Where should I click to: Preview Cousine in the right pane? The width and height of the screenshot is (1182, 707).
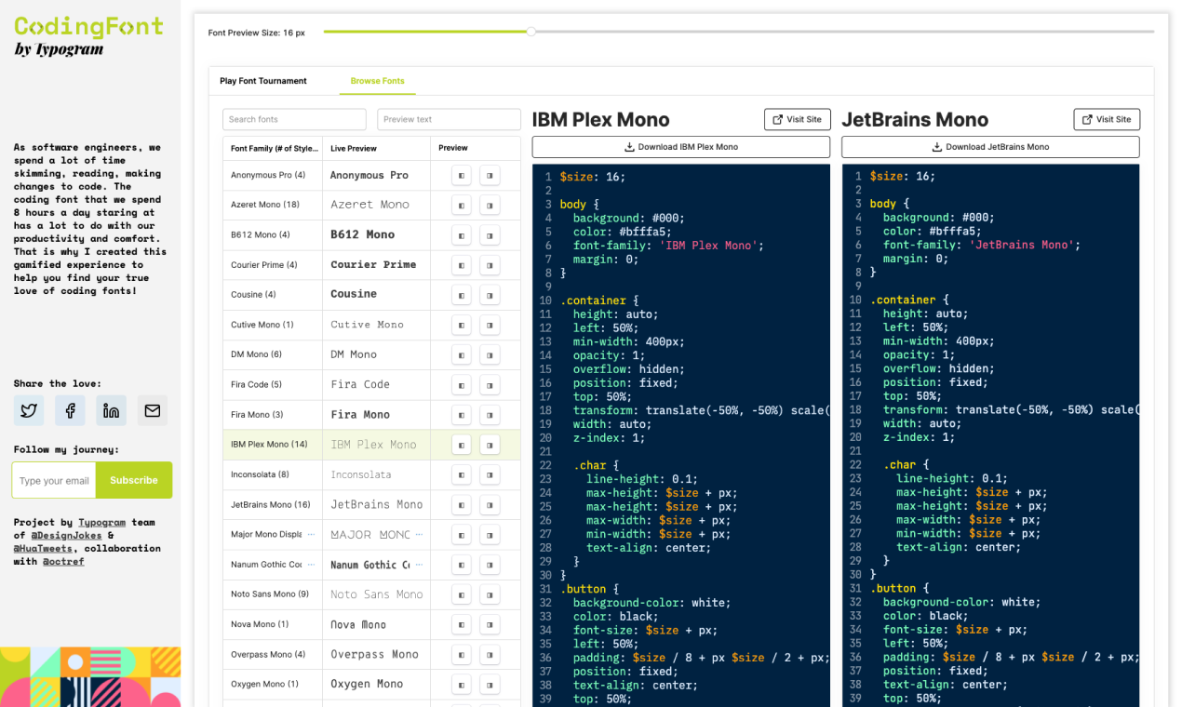coord(490,295)
